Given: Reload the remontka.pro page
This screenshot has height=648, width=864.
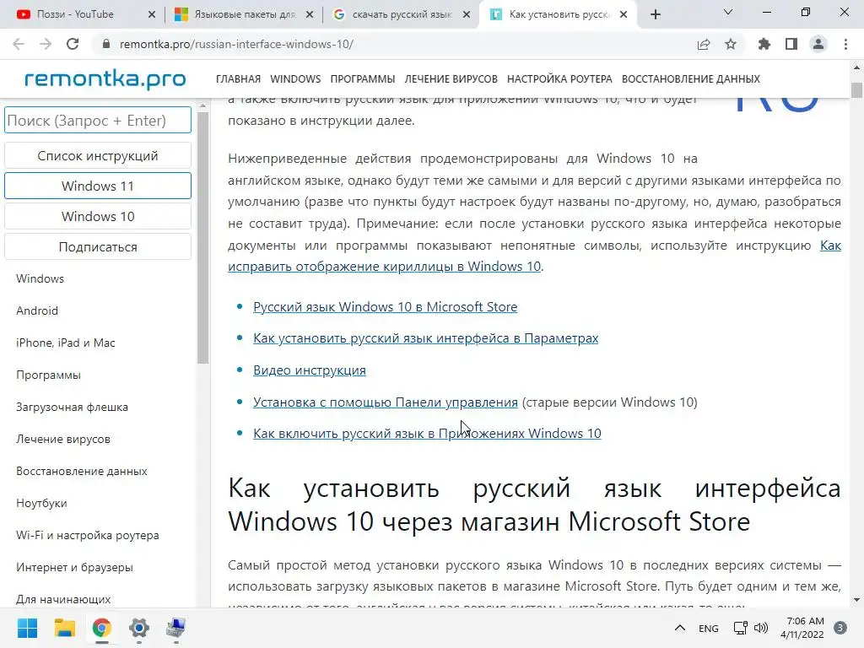Looking at the screenshot, I should click(x=73, y=44).
